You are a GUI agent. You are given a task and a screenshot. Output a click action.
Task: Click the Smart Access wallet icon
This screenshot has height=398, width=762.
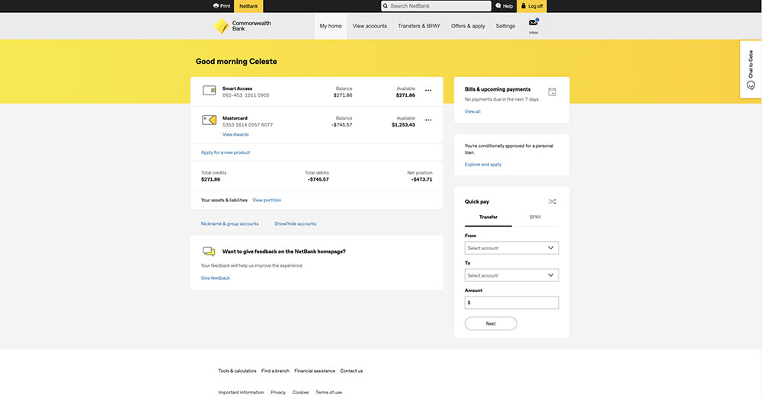pyautogui.click(x=210, y=91)
